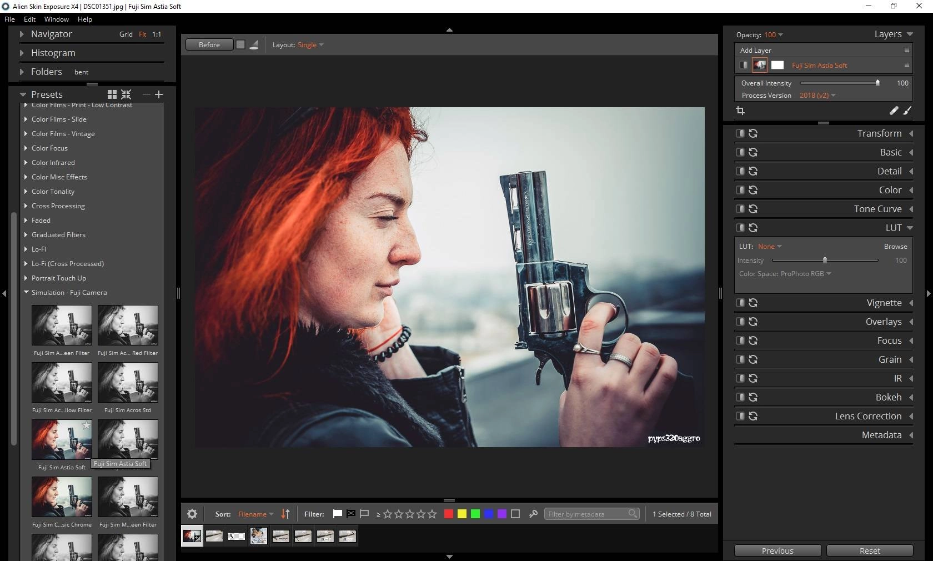933x561 pixels.
Task: Reset the Grain panel settings
Action: click(x=753, y=359)
